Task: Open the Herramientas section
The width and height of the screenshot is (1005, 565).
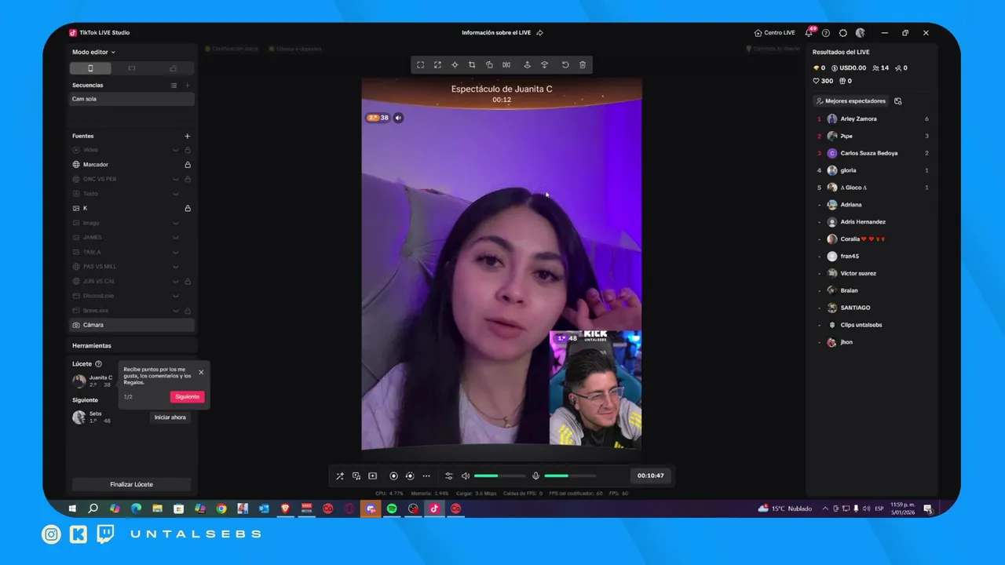Action: (132, 345)
